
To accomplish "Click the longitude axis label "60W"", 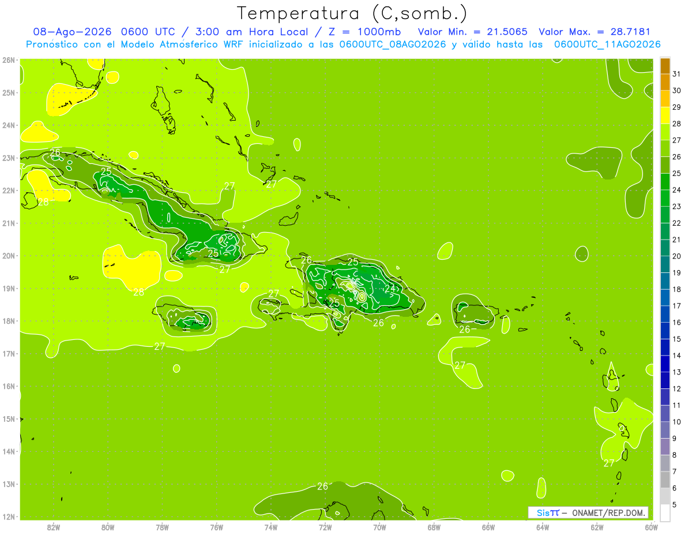I will (x=650, y=527).
